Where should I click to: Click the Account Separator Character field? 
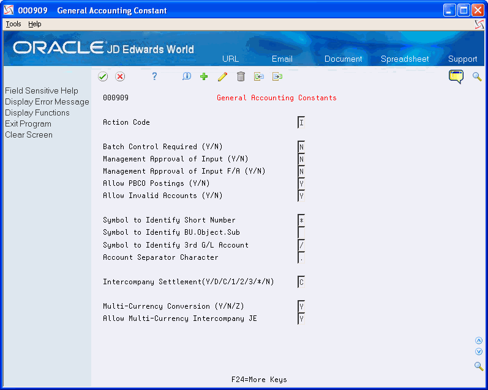pos(301,257)
